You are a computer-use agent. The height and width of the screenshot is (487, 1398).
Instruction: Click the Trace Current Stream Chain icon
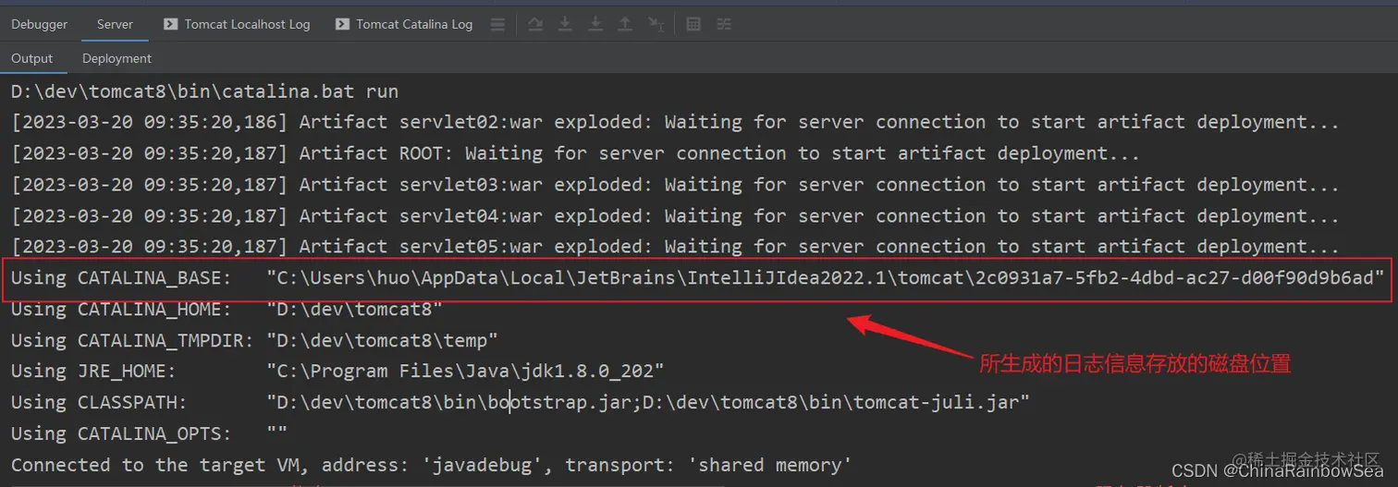[x=724, y=24]
